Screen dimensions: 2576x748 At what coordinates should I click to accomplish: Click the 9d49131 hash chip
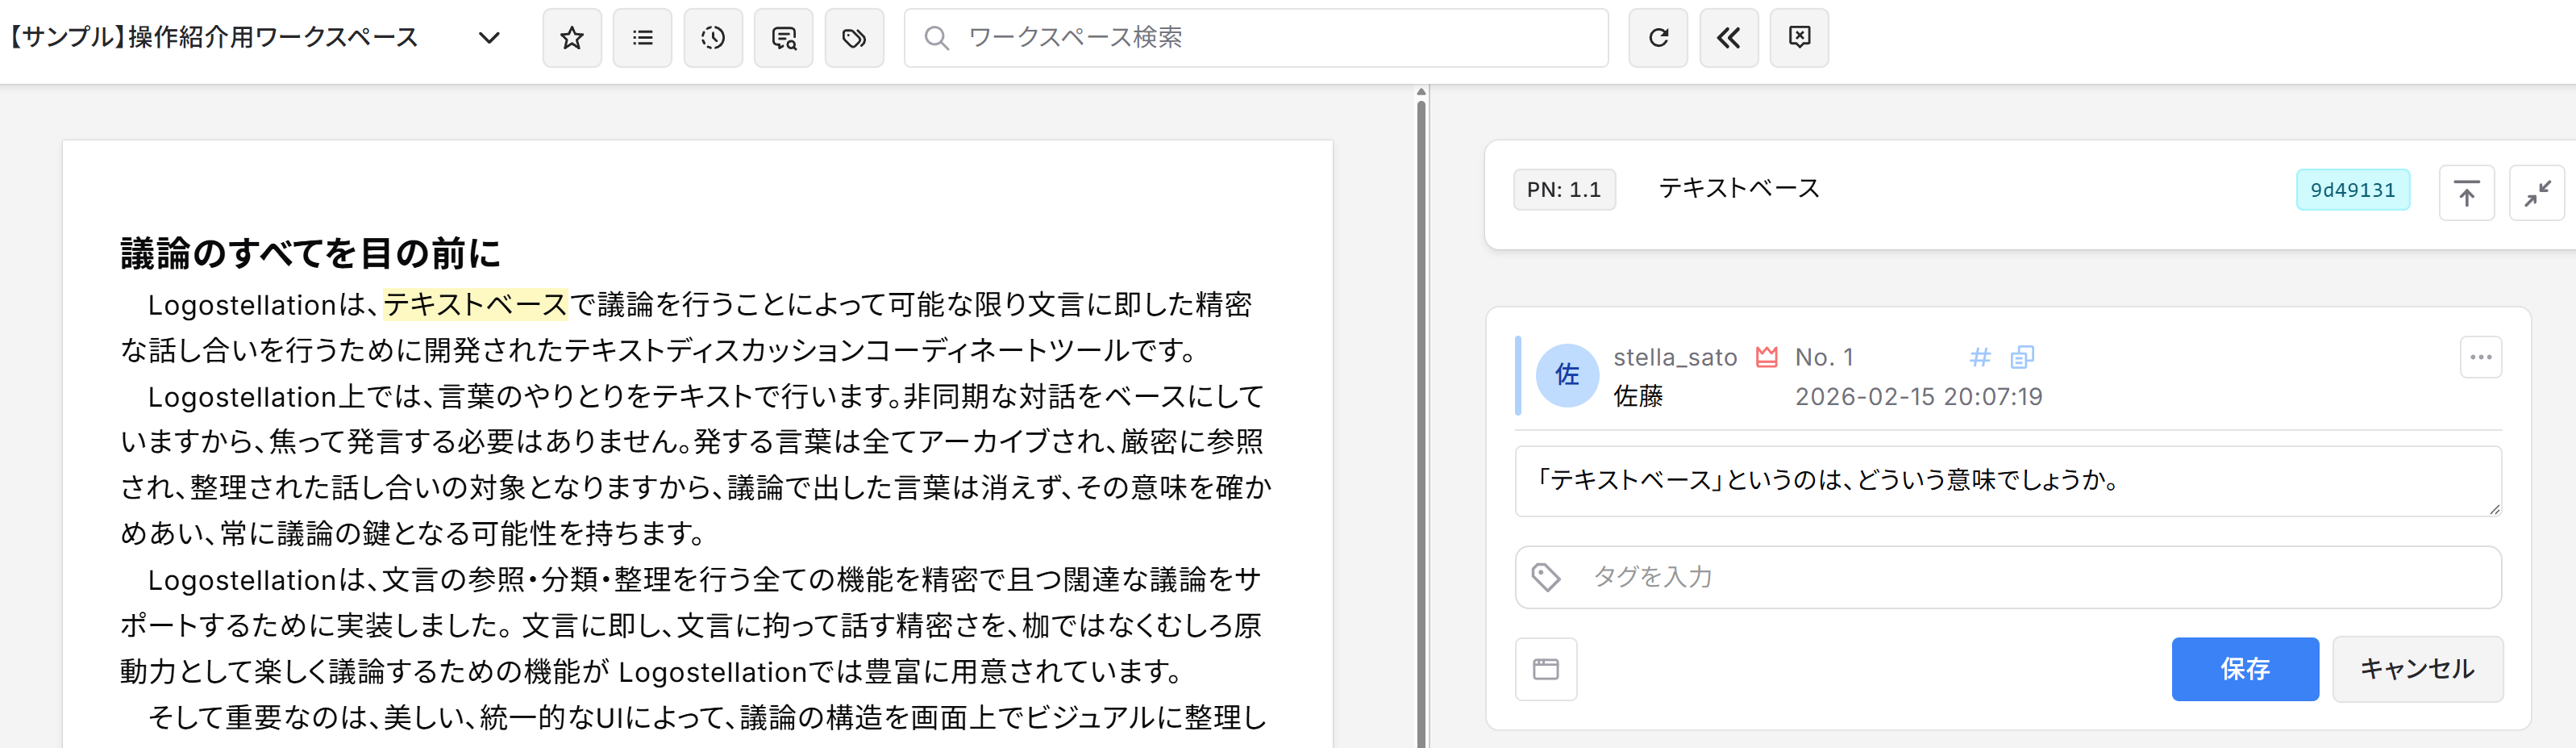click(2353, 190)
